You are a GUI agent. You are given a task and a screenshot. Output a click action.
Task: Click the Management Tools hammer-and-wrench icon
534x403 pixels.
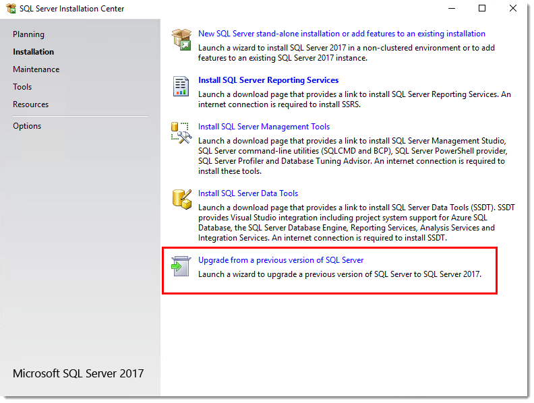coord(181,133)
